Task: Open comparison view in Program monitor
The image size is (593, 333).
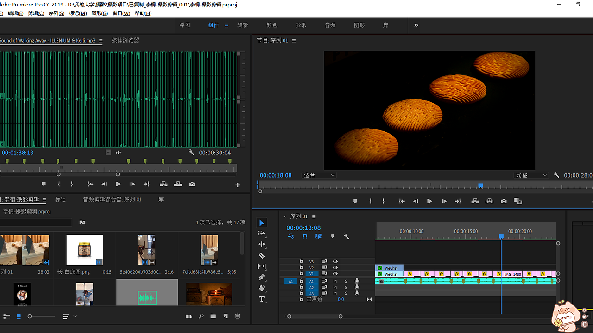Action: pyautogui.click(x=518, y=201)
